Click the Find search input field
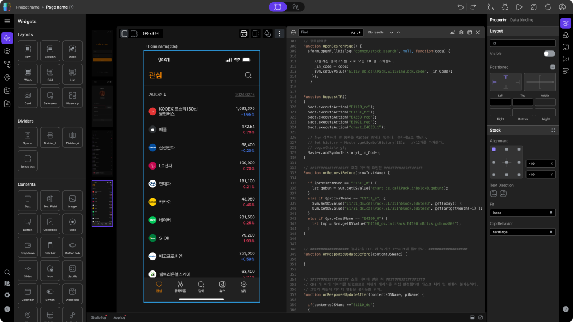 (x=324, y=33)
